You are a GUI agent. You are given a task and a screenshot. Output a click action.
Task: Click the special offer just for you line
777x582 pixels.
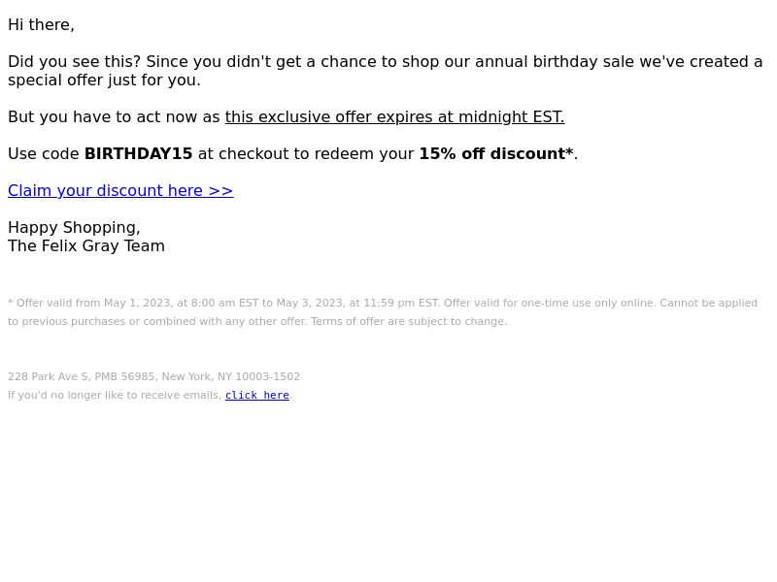point(105,81)
